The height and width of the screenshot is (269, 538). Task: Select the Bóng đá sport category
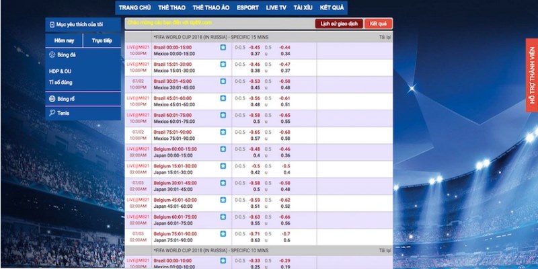coord(83,54)
